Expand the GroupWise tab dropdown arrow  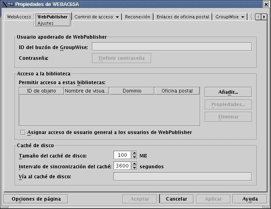(x=243, y=17)
